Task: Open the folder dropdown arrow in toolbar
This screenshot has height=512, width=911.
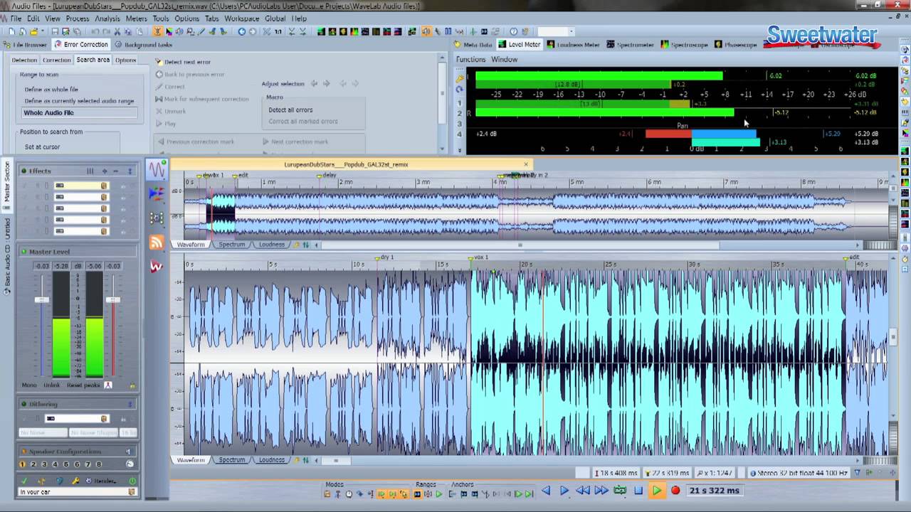Action: pyautogui.click(x=42, y=31)
